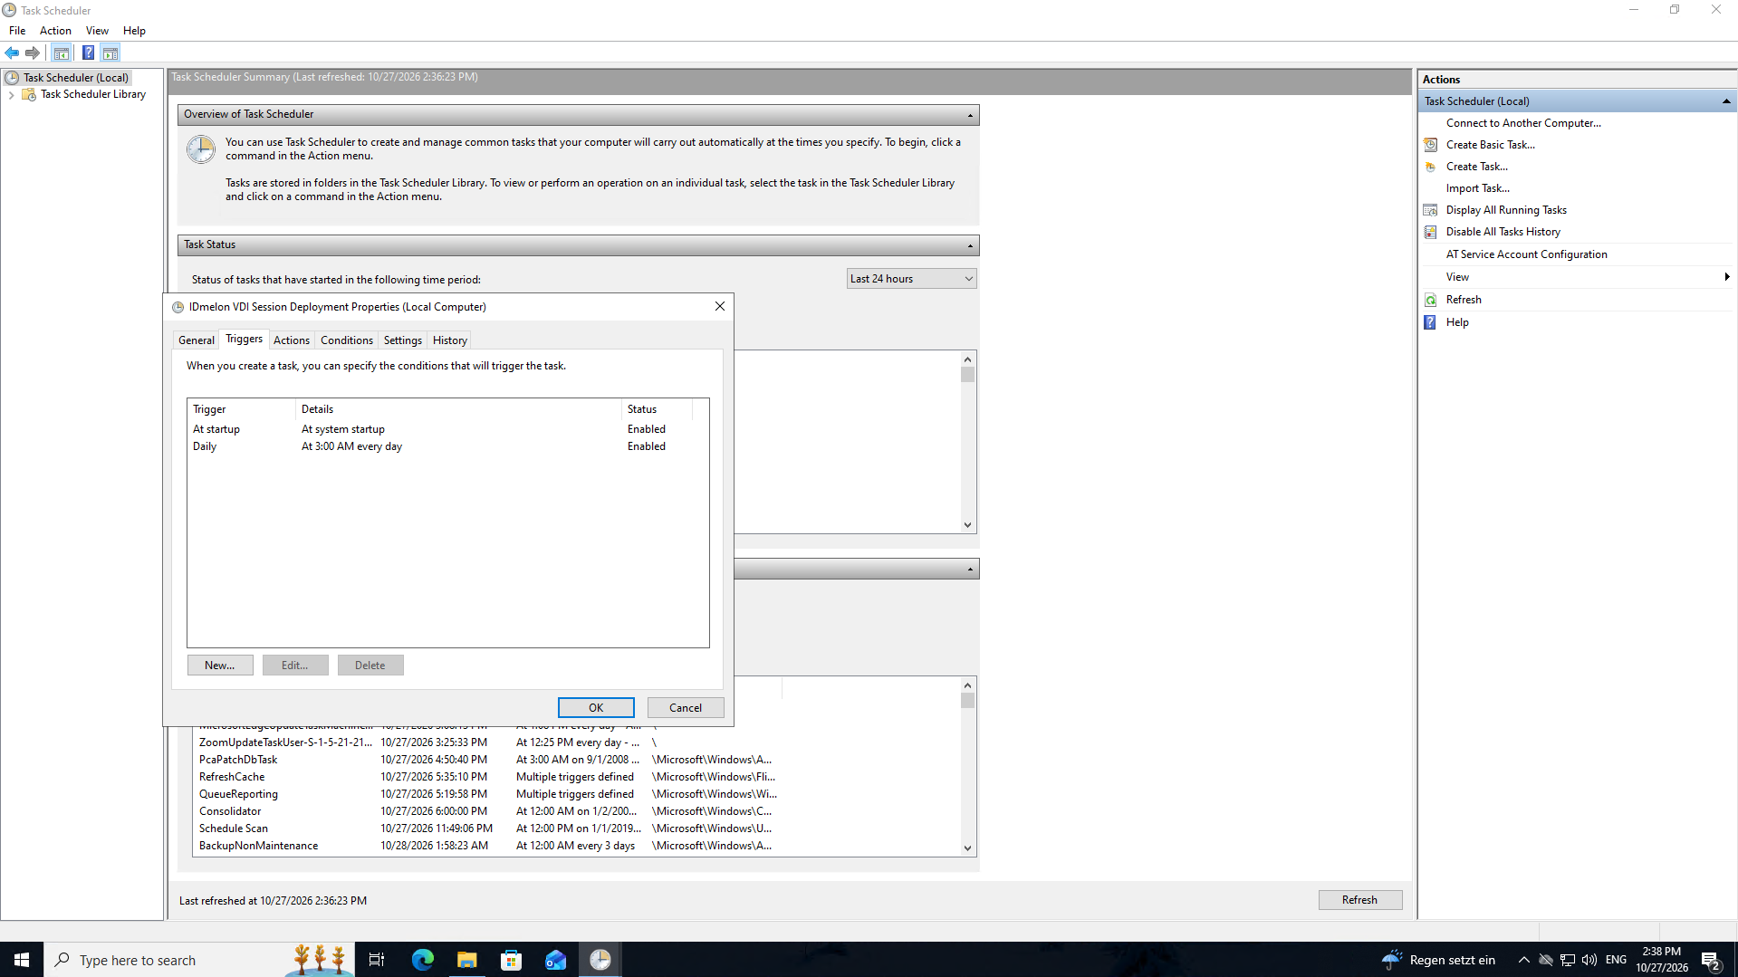Open the Action menu
The height and width of the screenshot is (977, 1738).
pos(55,31)
